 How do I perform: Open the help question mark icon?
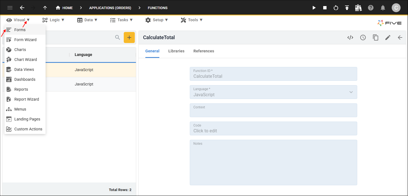[371, 8]
